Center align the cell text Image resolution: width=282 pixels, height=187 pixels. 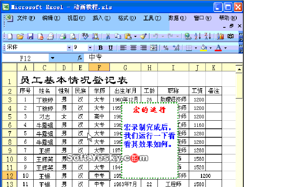tap(133, 48)
